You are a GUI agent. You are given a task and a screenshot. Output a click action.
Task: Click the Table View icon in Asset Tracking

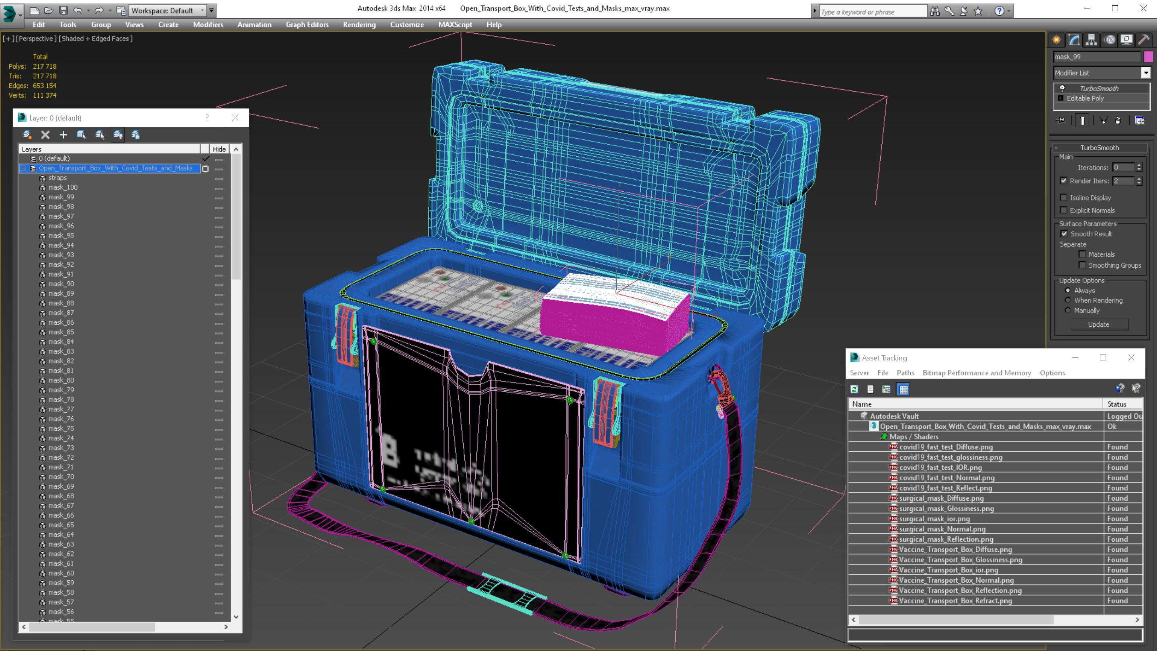903,389
